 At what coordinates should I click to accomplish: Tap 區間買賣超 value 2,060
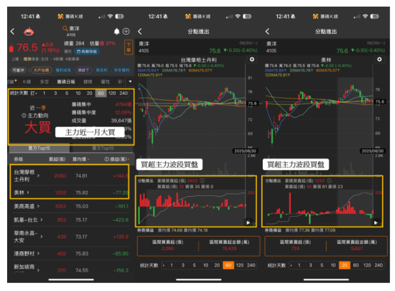168,248
